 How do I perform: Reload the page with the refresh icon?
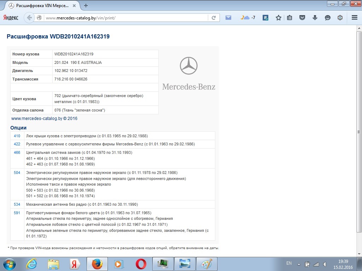214,18
